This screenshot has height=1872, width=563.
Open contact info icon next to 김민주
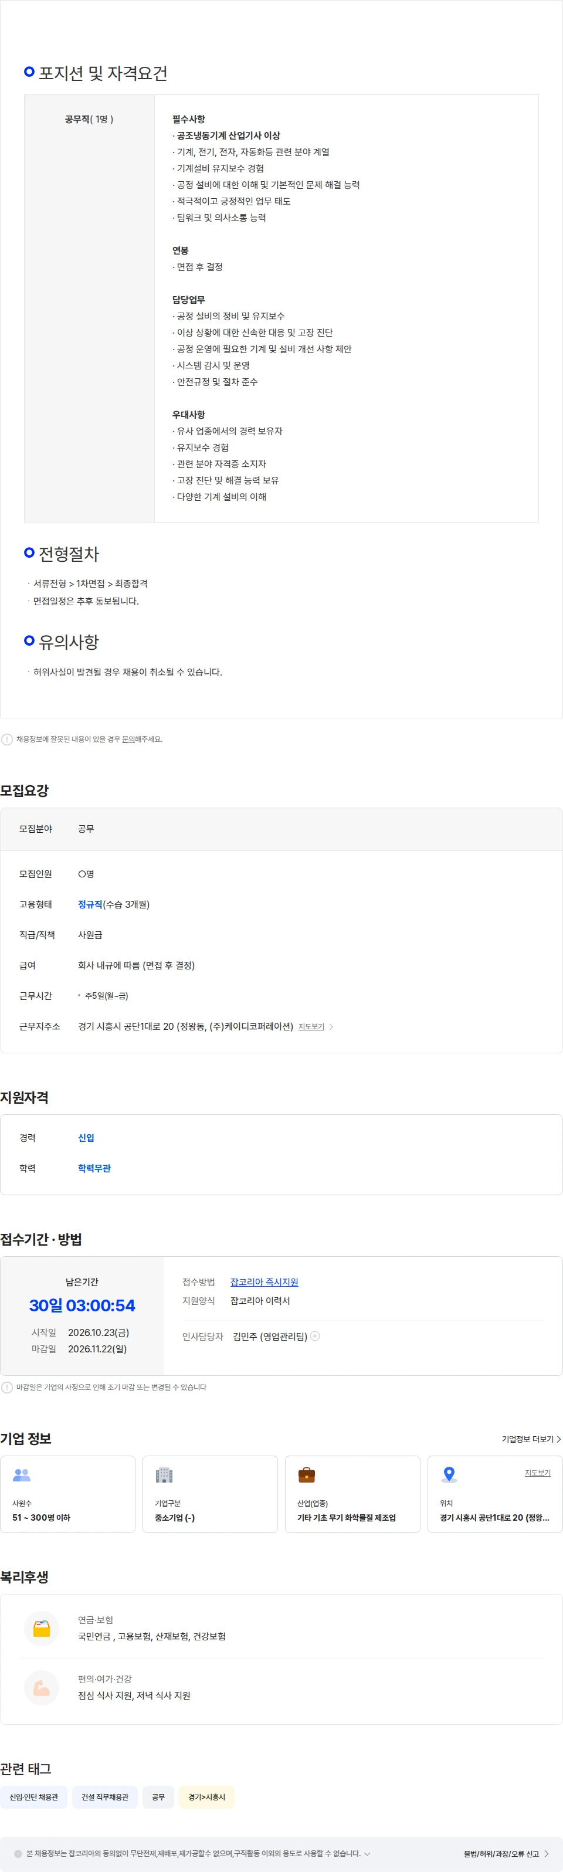coord(316,1336)
